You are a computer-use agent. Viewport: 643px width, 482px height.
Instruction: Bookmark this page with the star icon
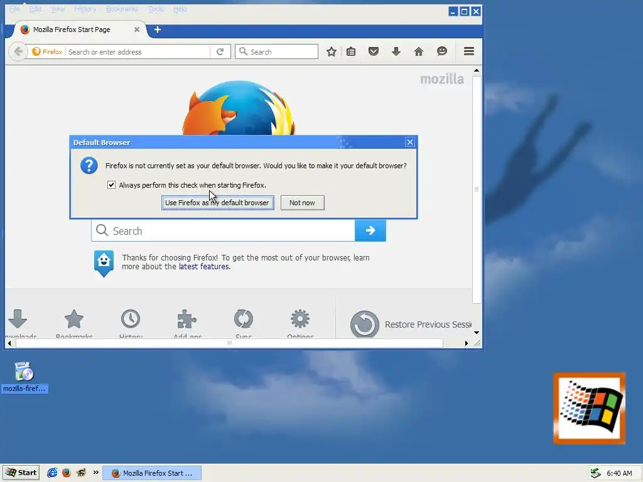coord(332,51)
